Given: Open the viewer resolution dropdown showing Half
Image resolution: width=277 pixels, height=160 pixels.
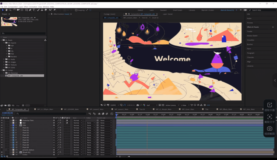Looking at the screenshot, I should [152, 105].
